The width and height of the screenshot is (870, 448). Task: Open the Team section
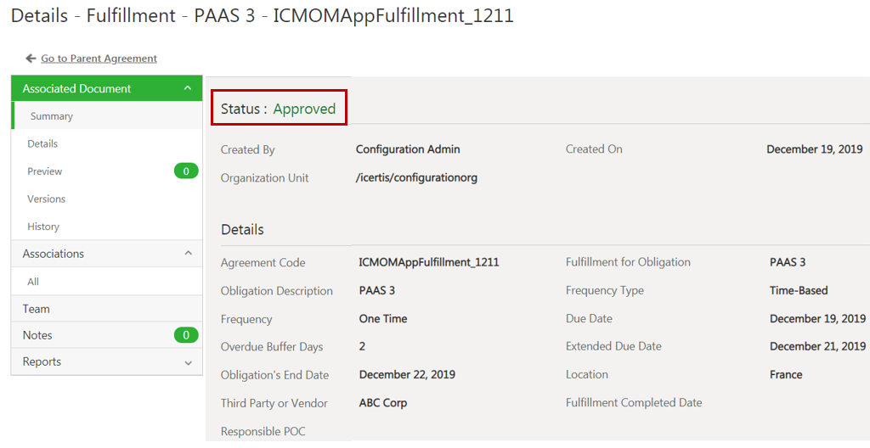point(37,309)
